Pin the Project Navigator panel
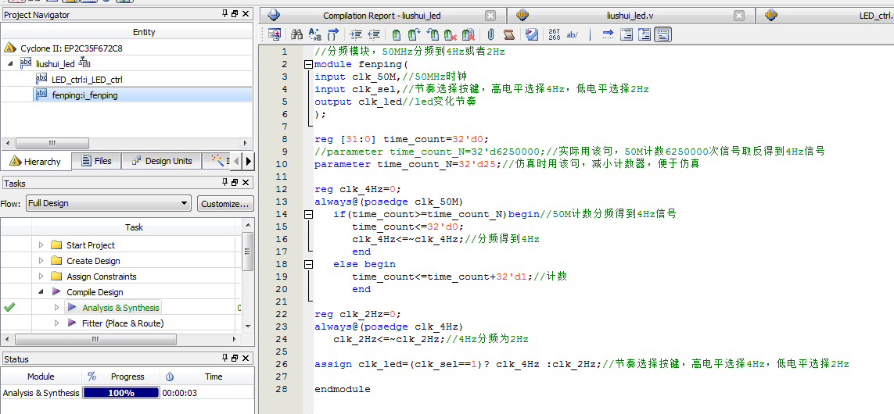 pos(224,15)
